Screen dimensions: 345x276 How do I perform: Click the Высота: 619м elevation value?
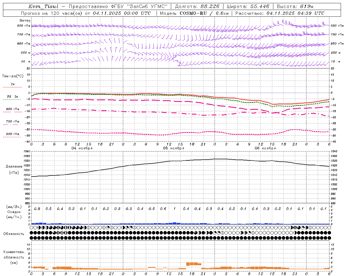pyautogui.click(x=295, y=6)
